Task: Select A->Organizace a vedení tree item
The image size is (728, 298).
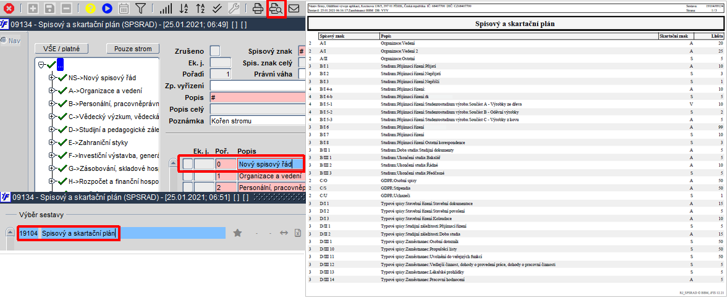Action: (106, 91)
